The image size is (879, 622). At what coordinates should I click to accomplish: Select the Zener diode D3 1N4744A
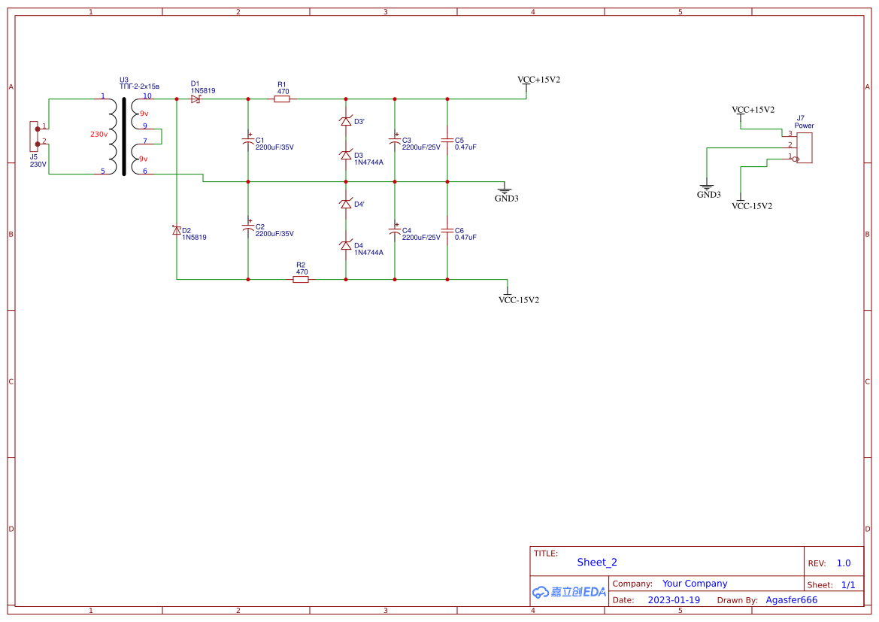click(346, 155)
